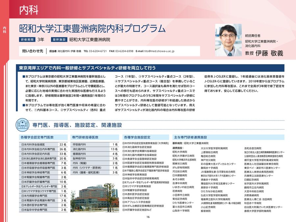The image size is (296, 222).
Task: Click the row 日本呼吸器学会呼吸器専門医
Action: [43, 168]
